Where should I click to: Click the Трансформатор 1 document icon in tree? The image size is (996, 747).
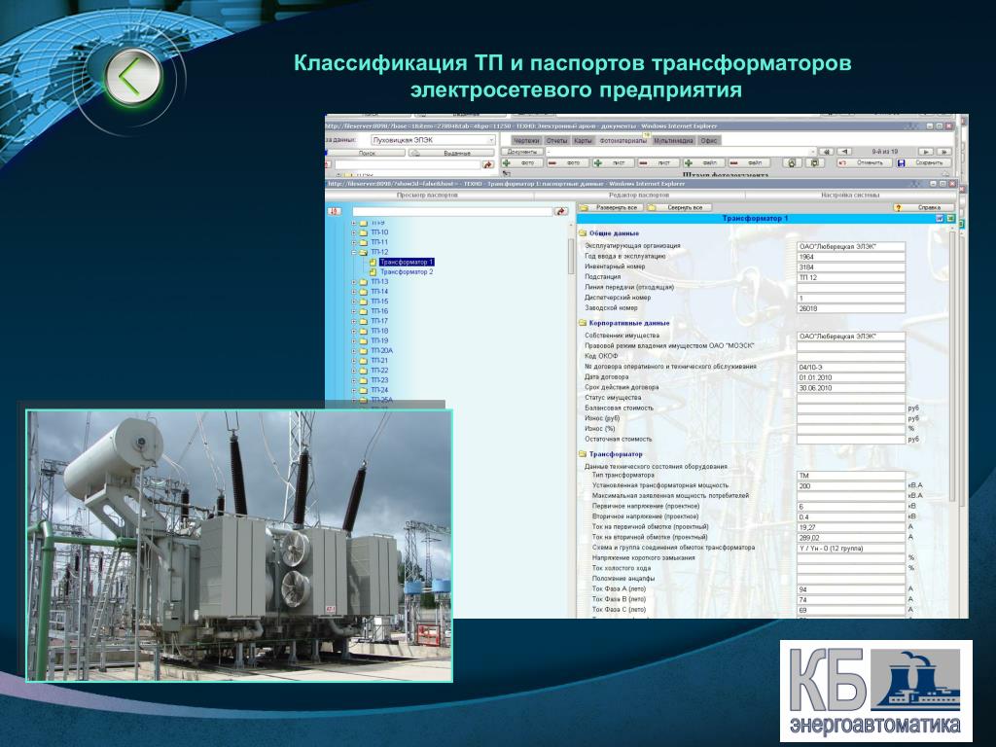[x=373, y=262]
